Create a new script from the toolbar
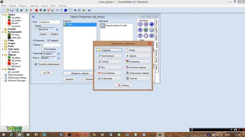245x137 pixels. point(53,10)
